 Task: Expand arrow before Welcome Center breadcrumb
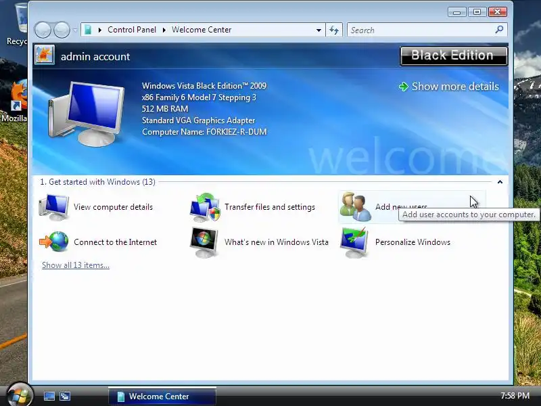point(164,30)
